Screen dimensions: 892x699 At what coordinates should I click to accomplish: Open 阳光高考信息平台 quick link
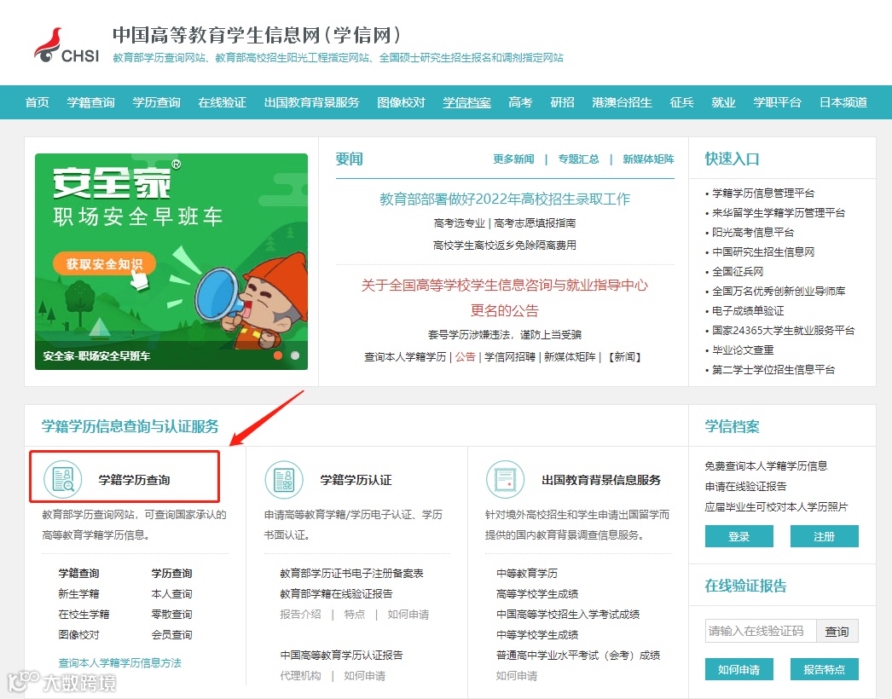pyautogui.click(x=753, y=232)
